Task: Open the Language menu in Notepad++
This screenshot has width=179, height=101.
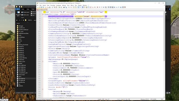Action: coord(58,5)
